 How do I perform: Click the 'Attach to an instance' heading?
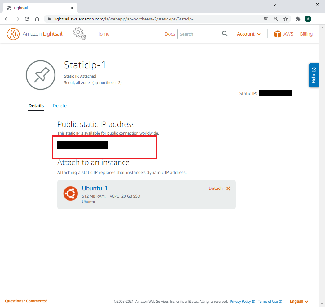point(93,162)
